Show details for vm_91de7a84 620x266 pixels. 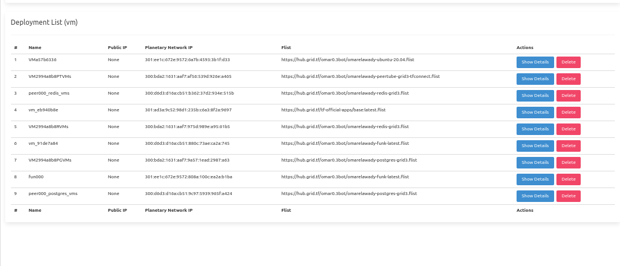click(x=535, y=146)
